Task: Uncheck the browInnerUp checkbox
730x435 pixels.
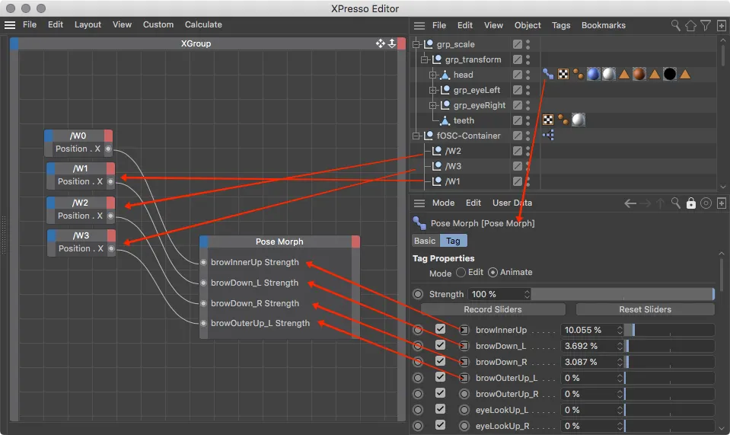Action: [x=440, y=330]
